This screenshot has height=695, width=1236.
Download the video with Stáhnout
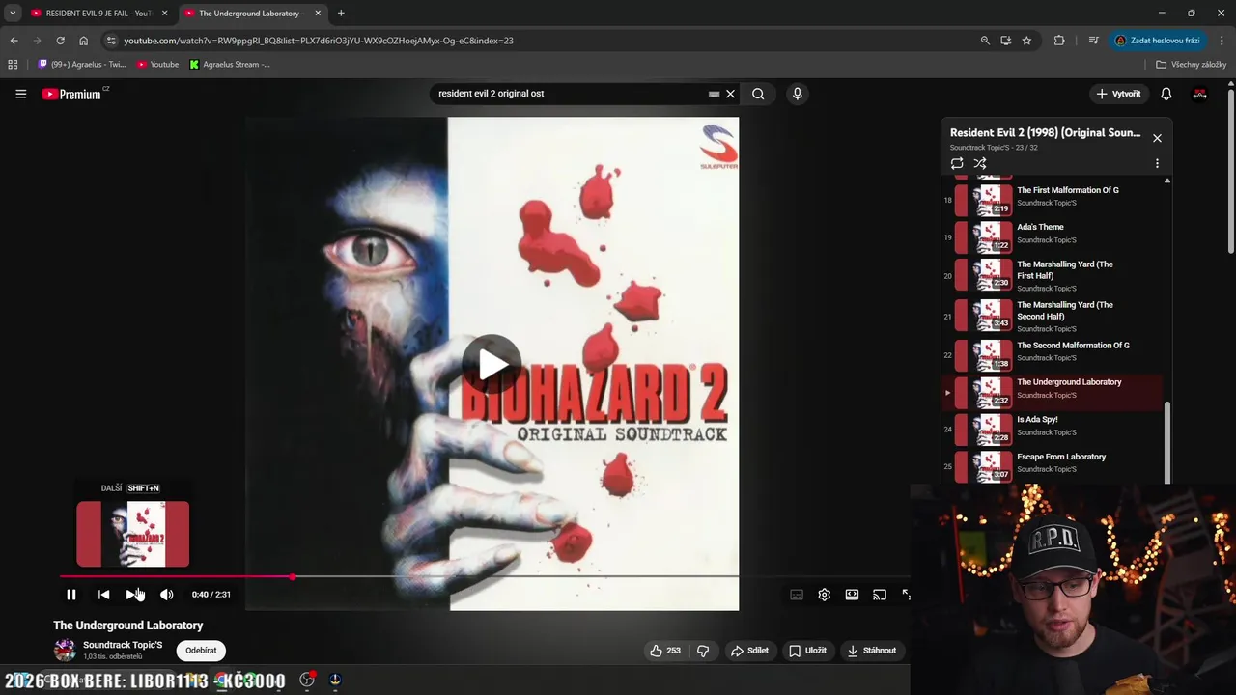click(872, 651)
